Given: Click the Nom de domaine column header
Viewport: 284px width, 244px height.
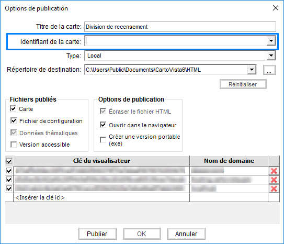Looking at the screenshot, I should [229, 161].
